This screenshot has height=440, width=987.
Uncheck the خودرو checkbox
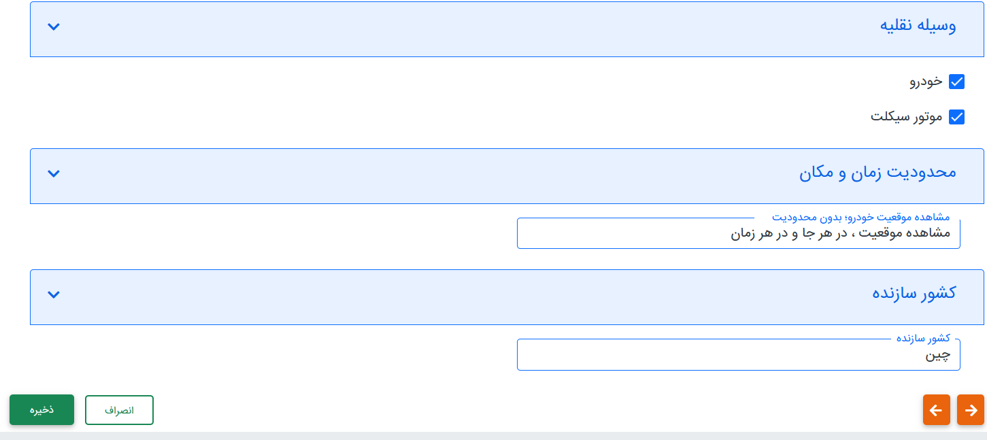(956, 82)
